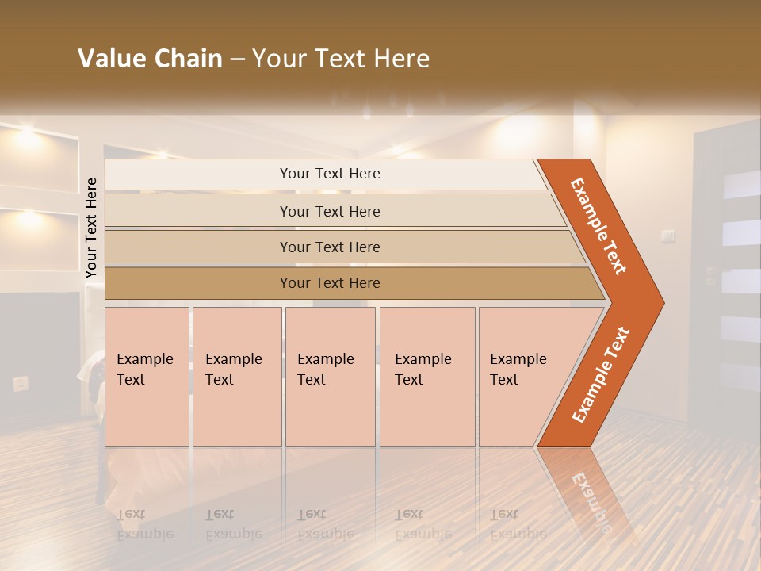
Task: Click the darkest brown "Your Text Here" bar
Action: [329, 283]
